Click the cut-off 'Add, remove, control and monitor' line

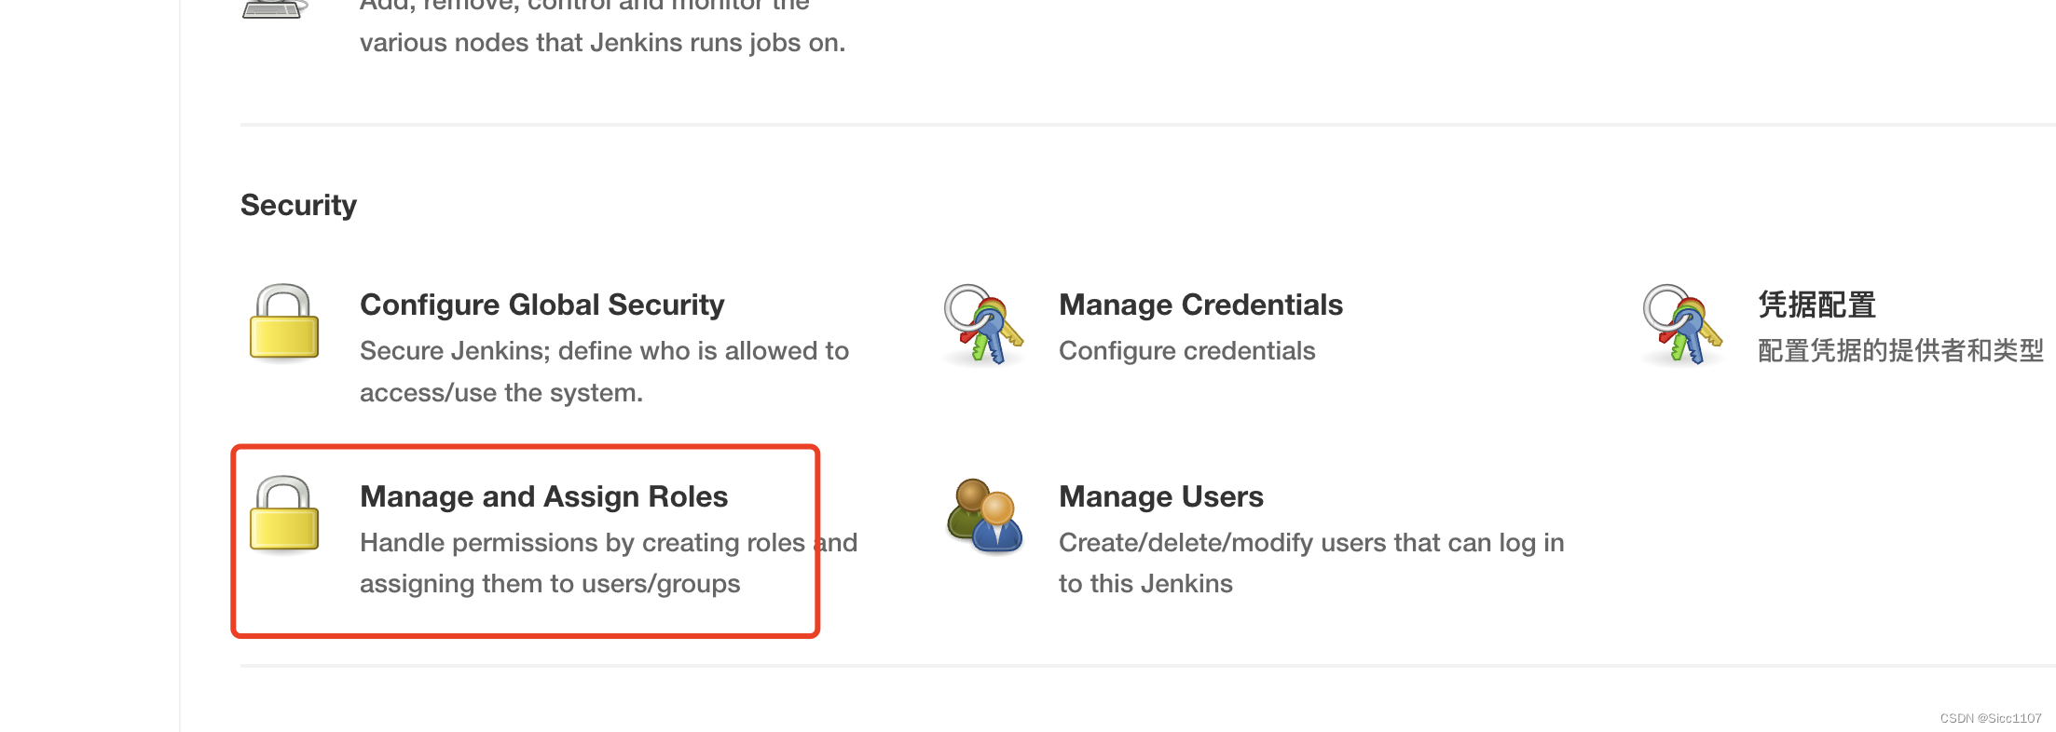coord(584,6)
